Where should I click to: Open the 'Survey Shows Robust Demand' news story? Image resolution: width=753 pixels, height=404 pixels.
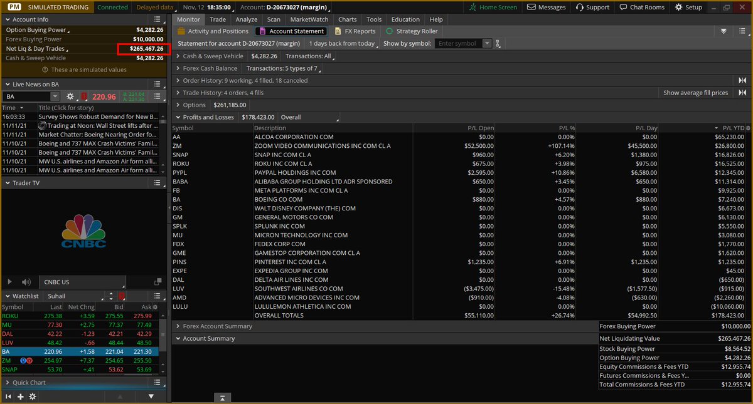pos(98,117)
